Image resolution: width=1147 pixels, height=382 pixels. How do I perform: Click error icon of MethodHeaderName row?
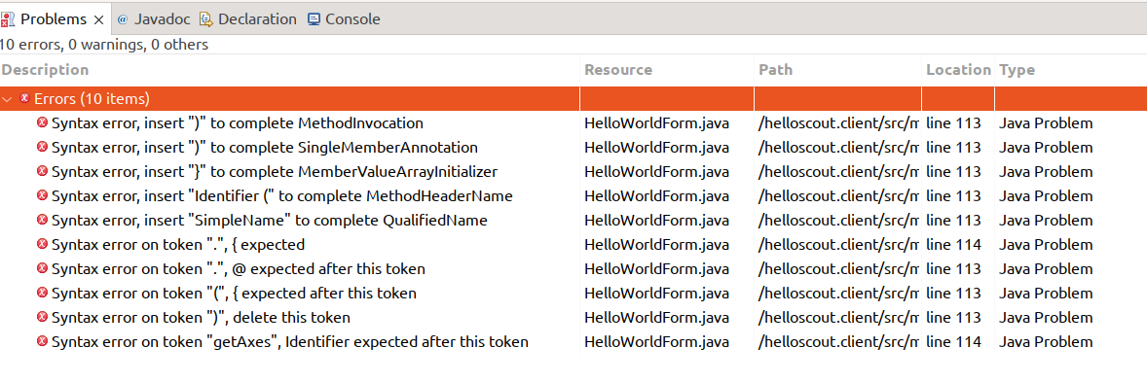click(42, 195)
